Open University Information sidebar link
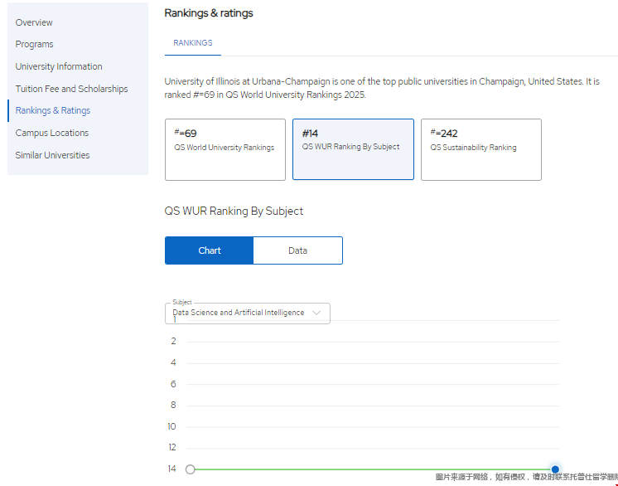Image resolution: width=618 pixels, height=486 pixels. click(x=59, y=66)
